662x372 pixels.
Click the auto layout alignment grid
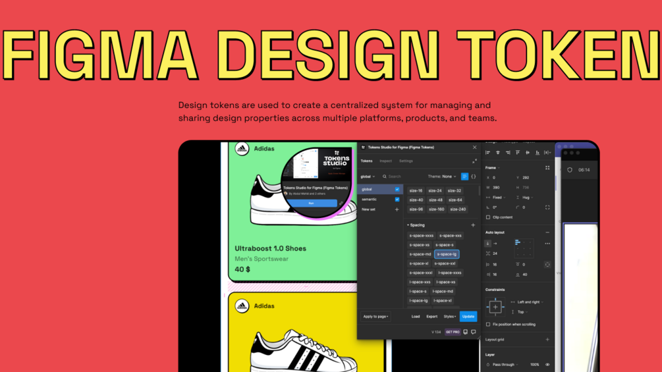pos(524,248)
